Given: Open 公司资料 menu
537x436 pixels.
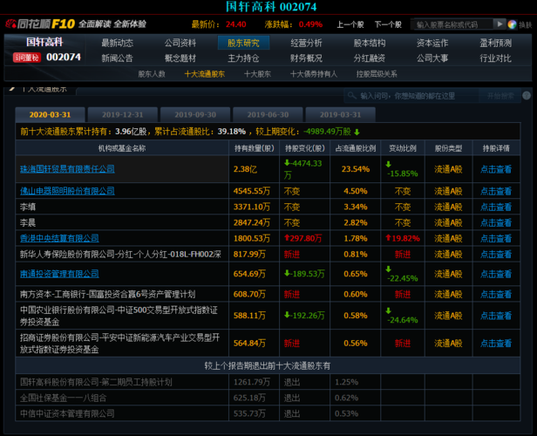Looking at the screenshot, I should pyautogui.click(x=180, y=43).
